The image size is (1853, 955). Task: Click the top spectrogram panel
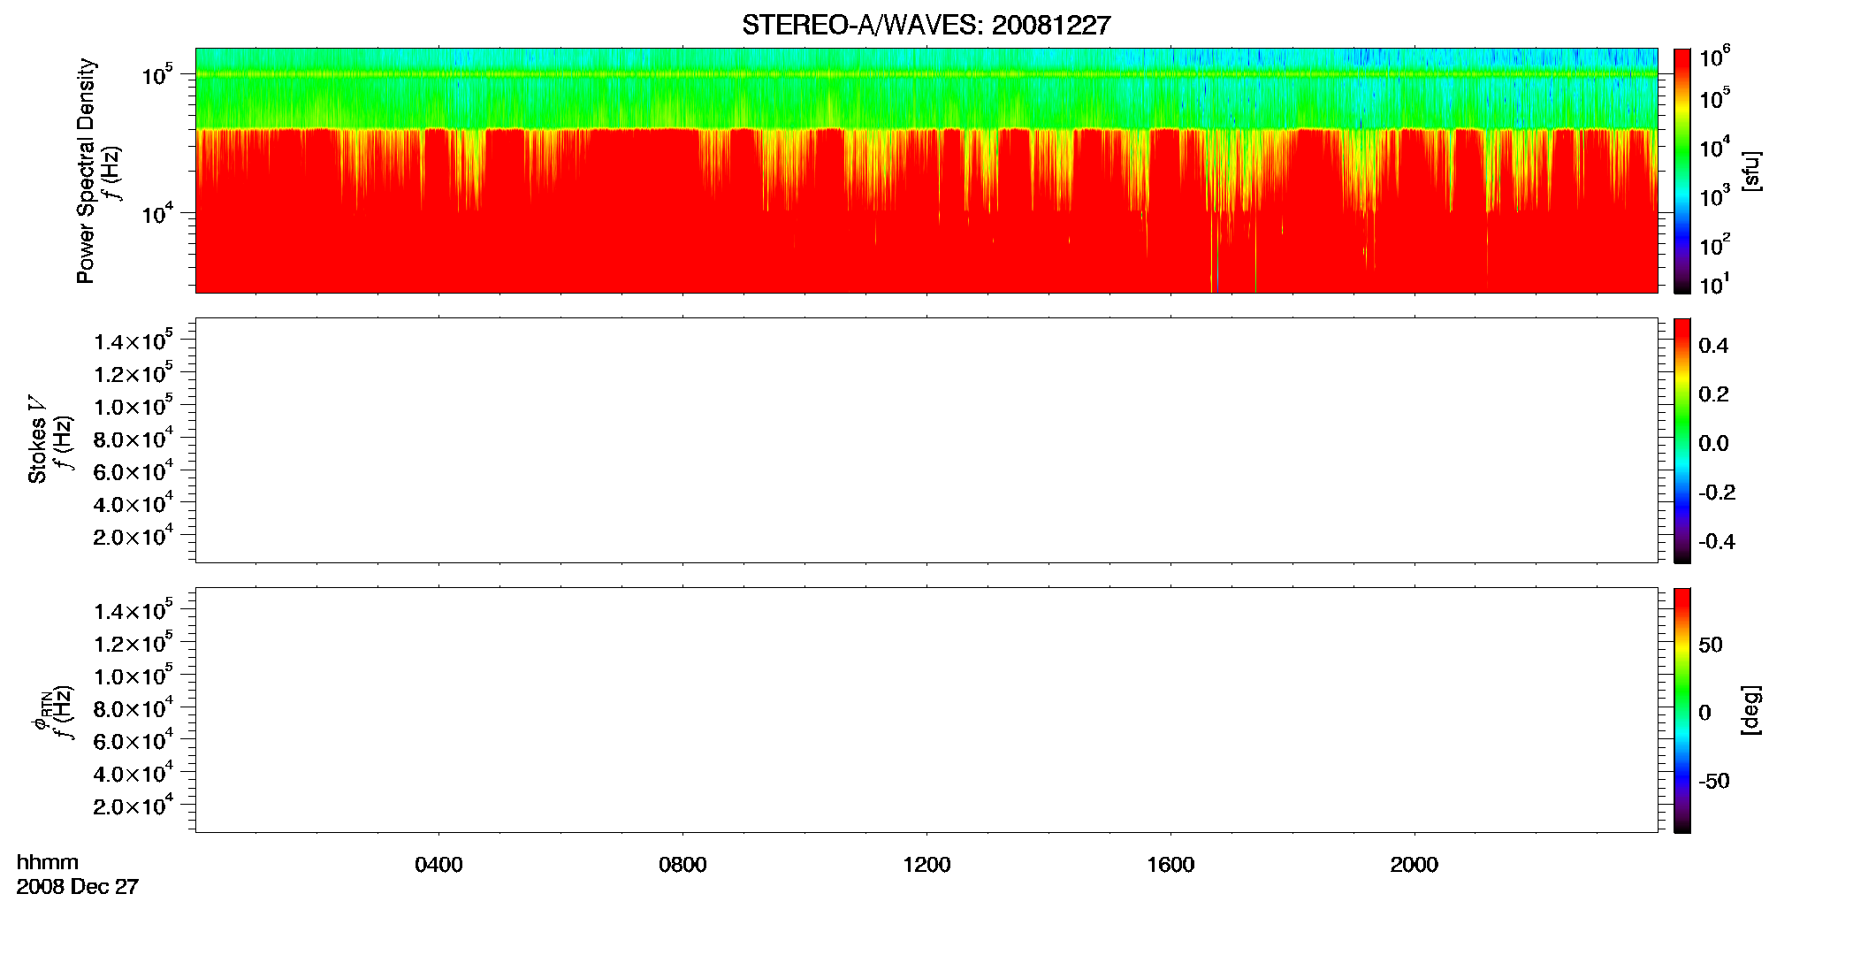pos(926,171)
